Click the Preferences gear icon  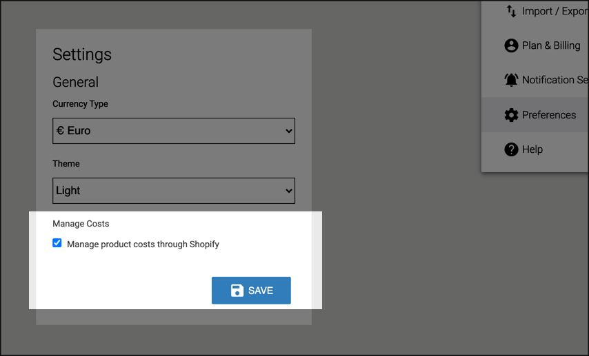coord(511,115)
